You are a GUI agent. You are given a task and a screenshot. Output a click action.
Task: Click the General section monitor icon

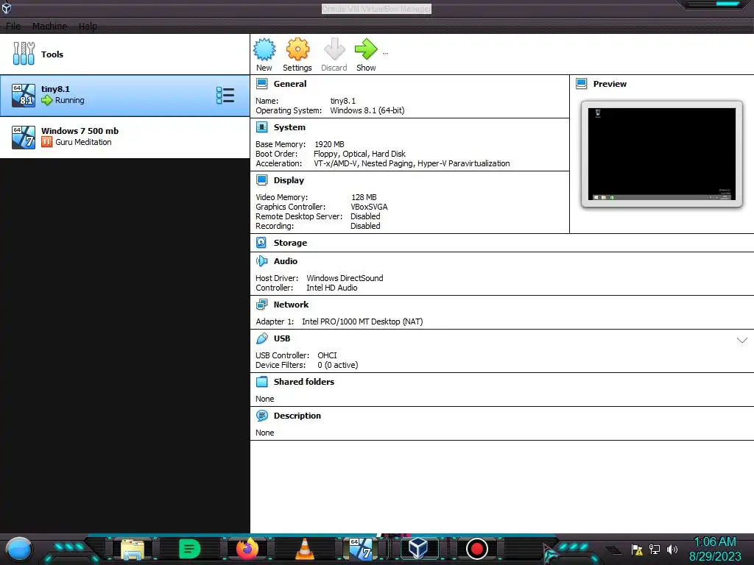click(261, 84)
